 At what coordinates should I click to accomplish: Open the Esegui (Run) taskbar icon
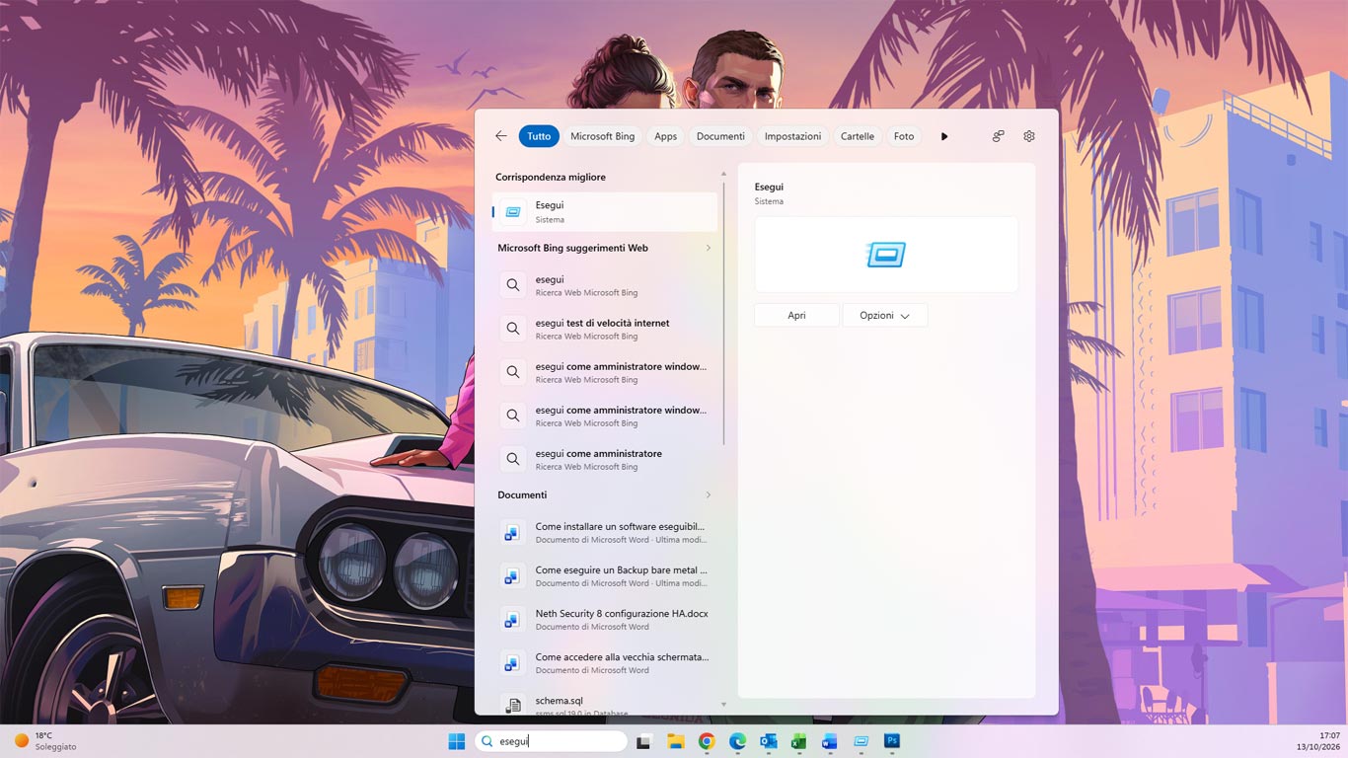click(861, 741)
